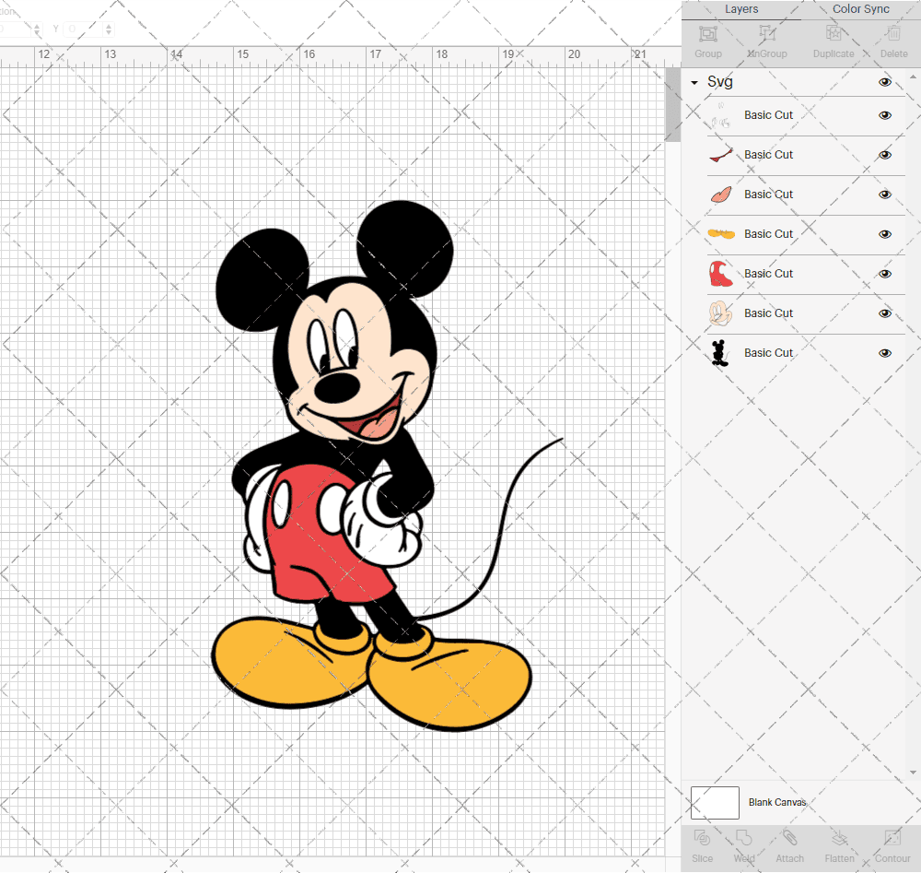
Task: Select the pink tongue layer thumbnail
Action: point(721,195)
